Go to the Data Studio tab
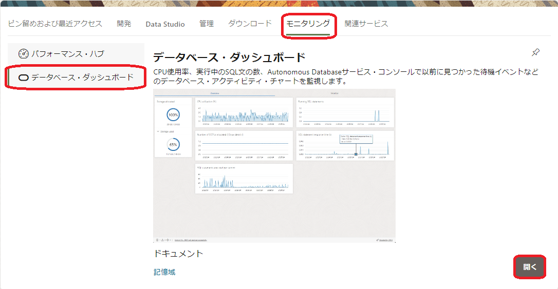The height and width of the screenshot is (289, 558). [x=165, y=24]
